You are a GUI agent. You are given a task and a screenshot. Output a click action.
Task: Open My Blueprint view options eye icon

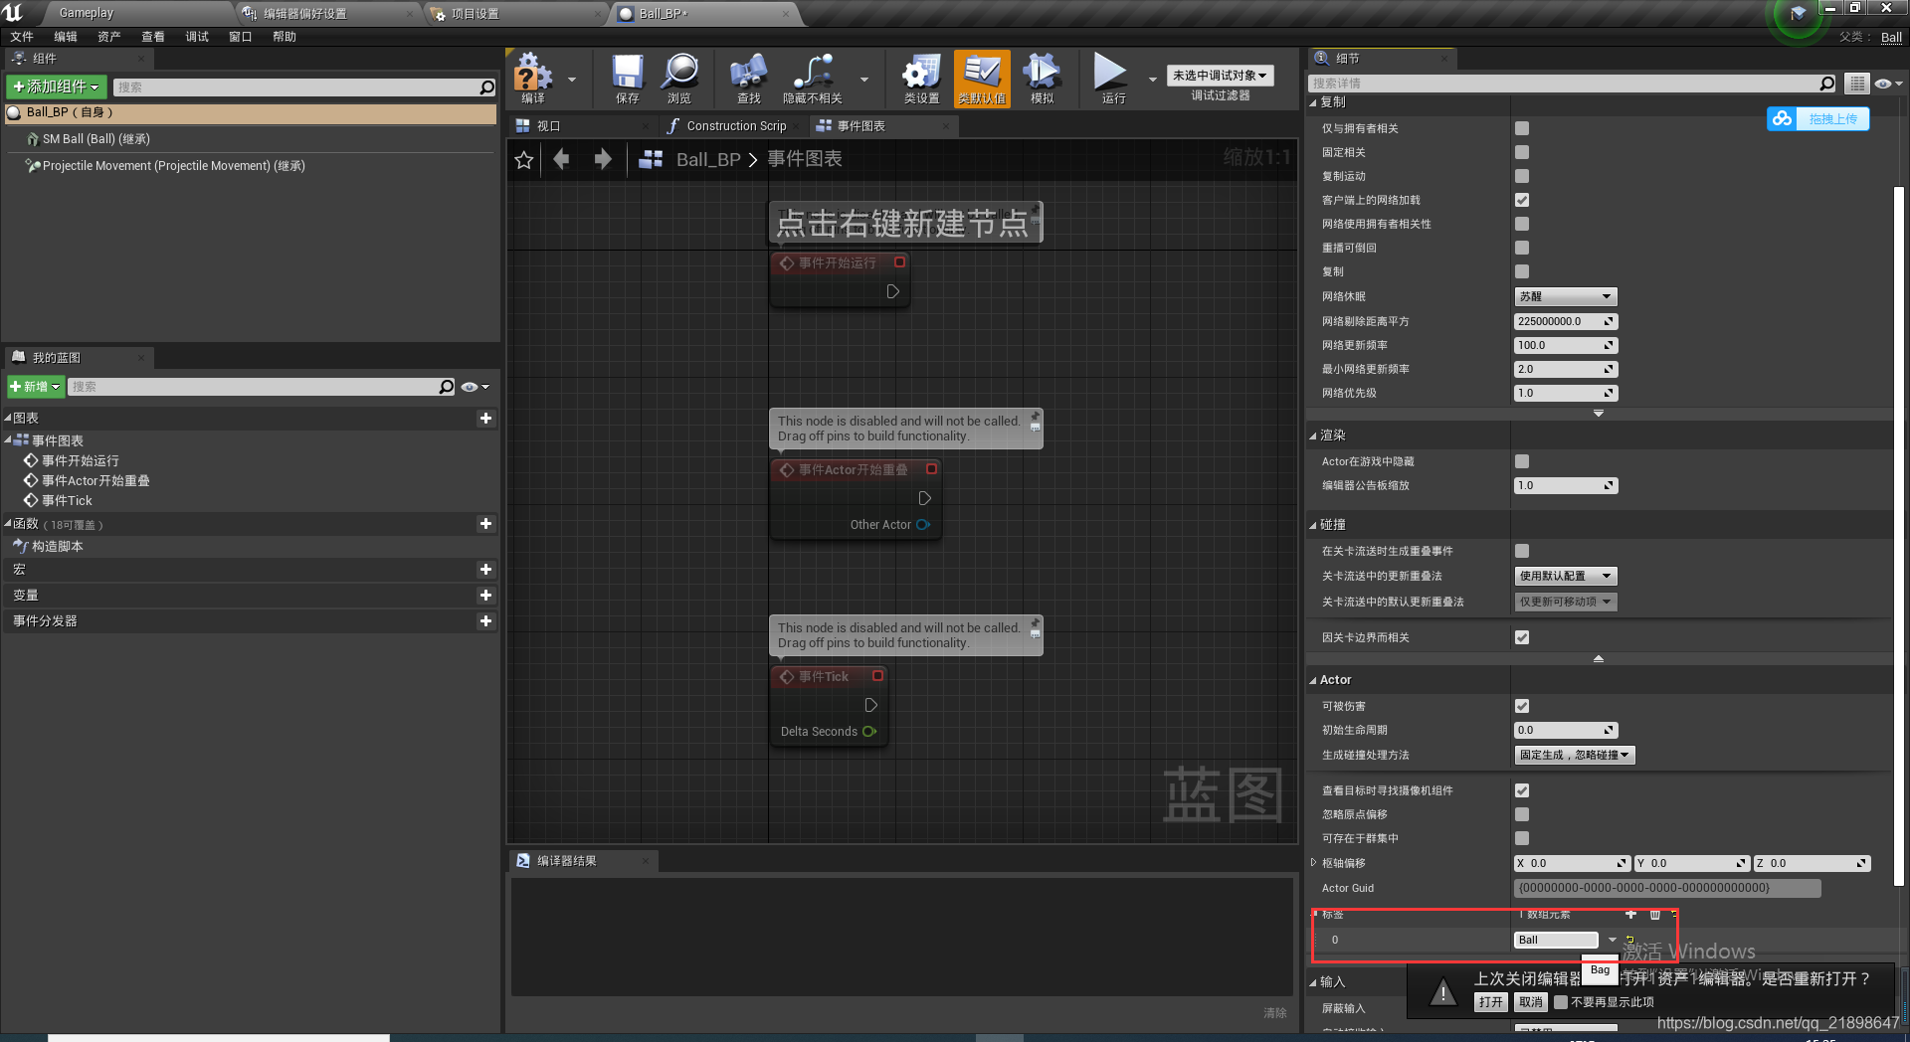coord(475,387)
